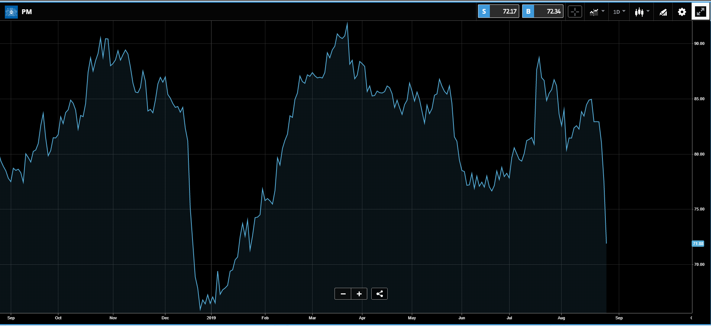Click the 90.00 price axis label
711x326 pixels.
coord(699,43)
